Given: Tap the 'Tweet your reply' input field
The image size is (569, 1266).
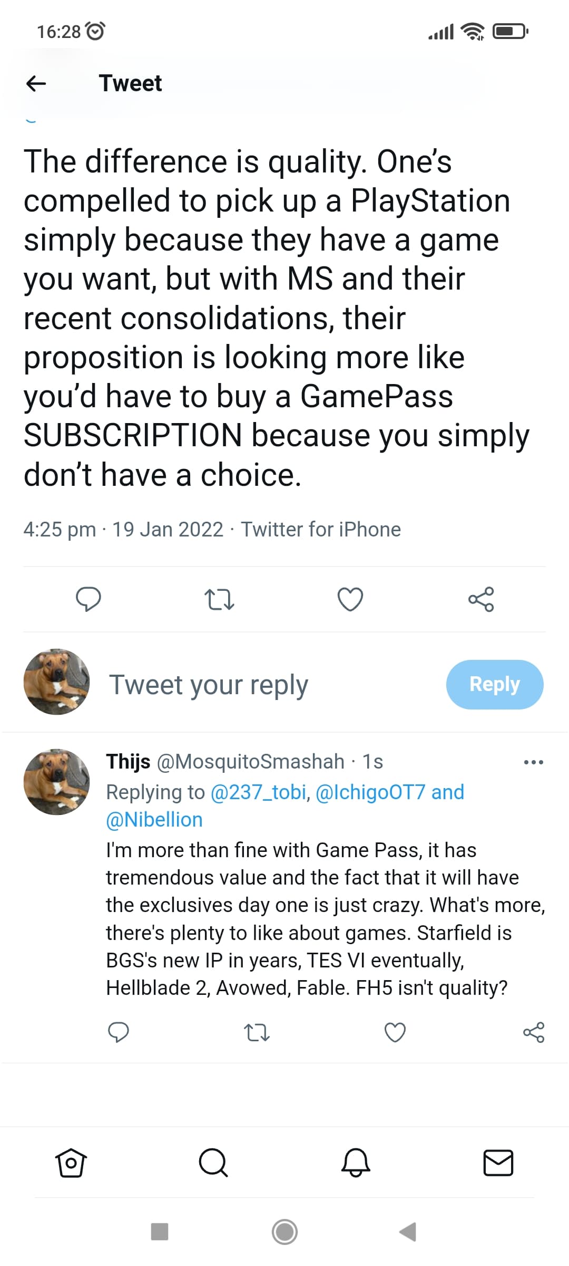Looking at the screenshot, I should pos(209,685).
